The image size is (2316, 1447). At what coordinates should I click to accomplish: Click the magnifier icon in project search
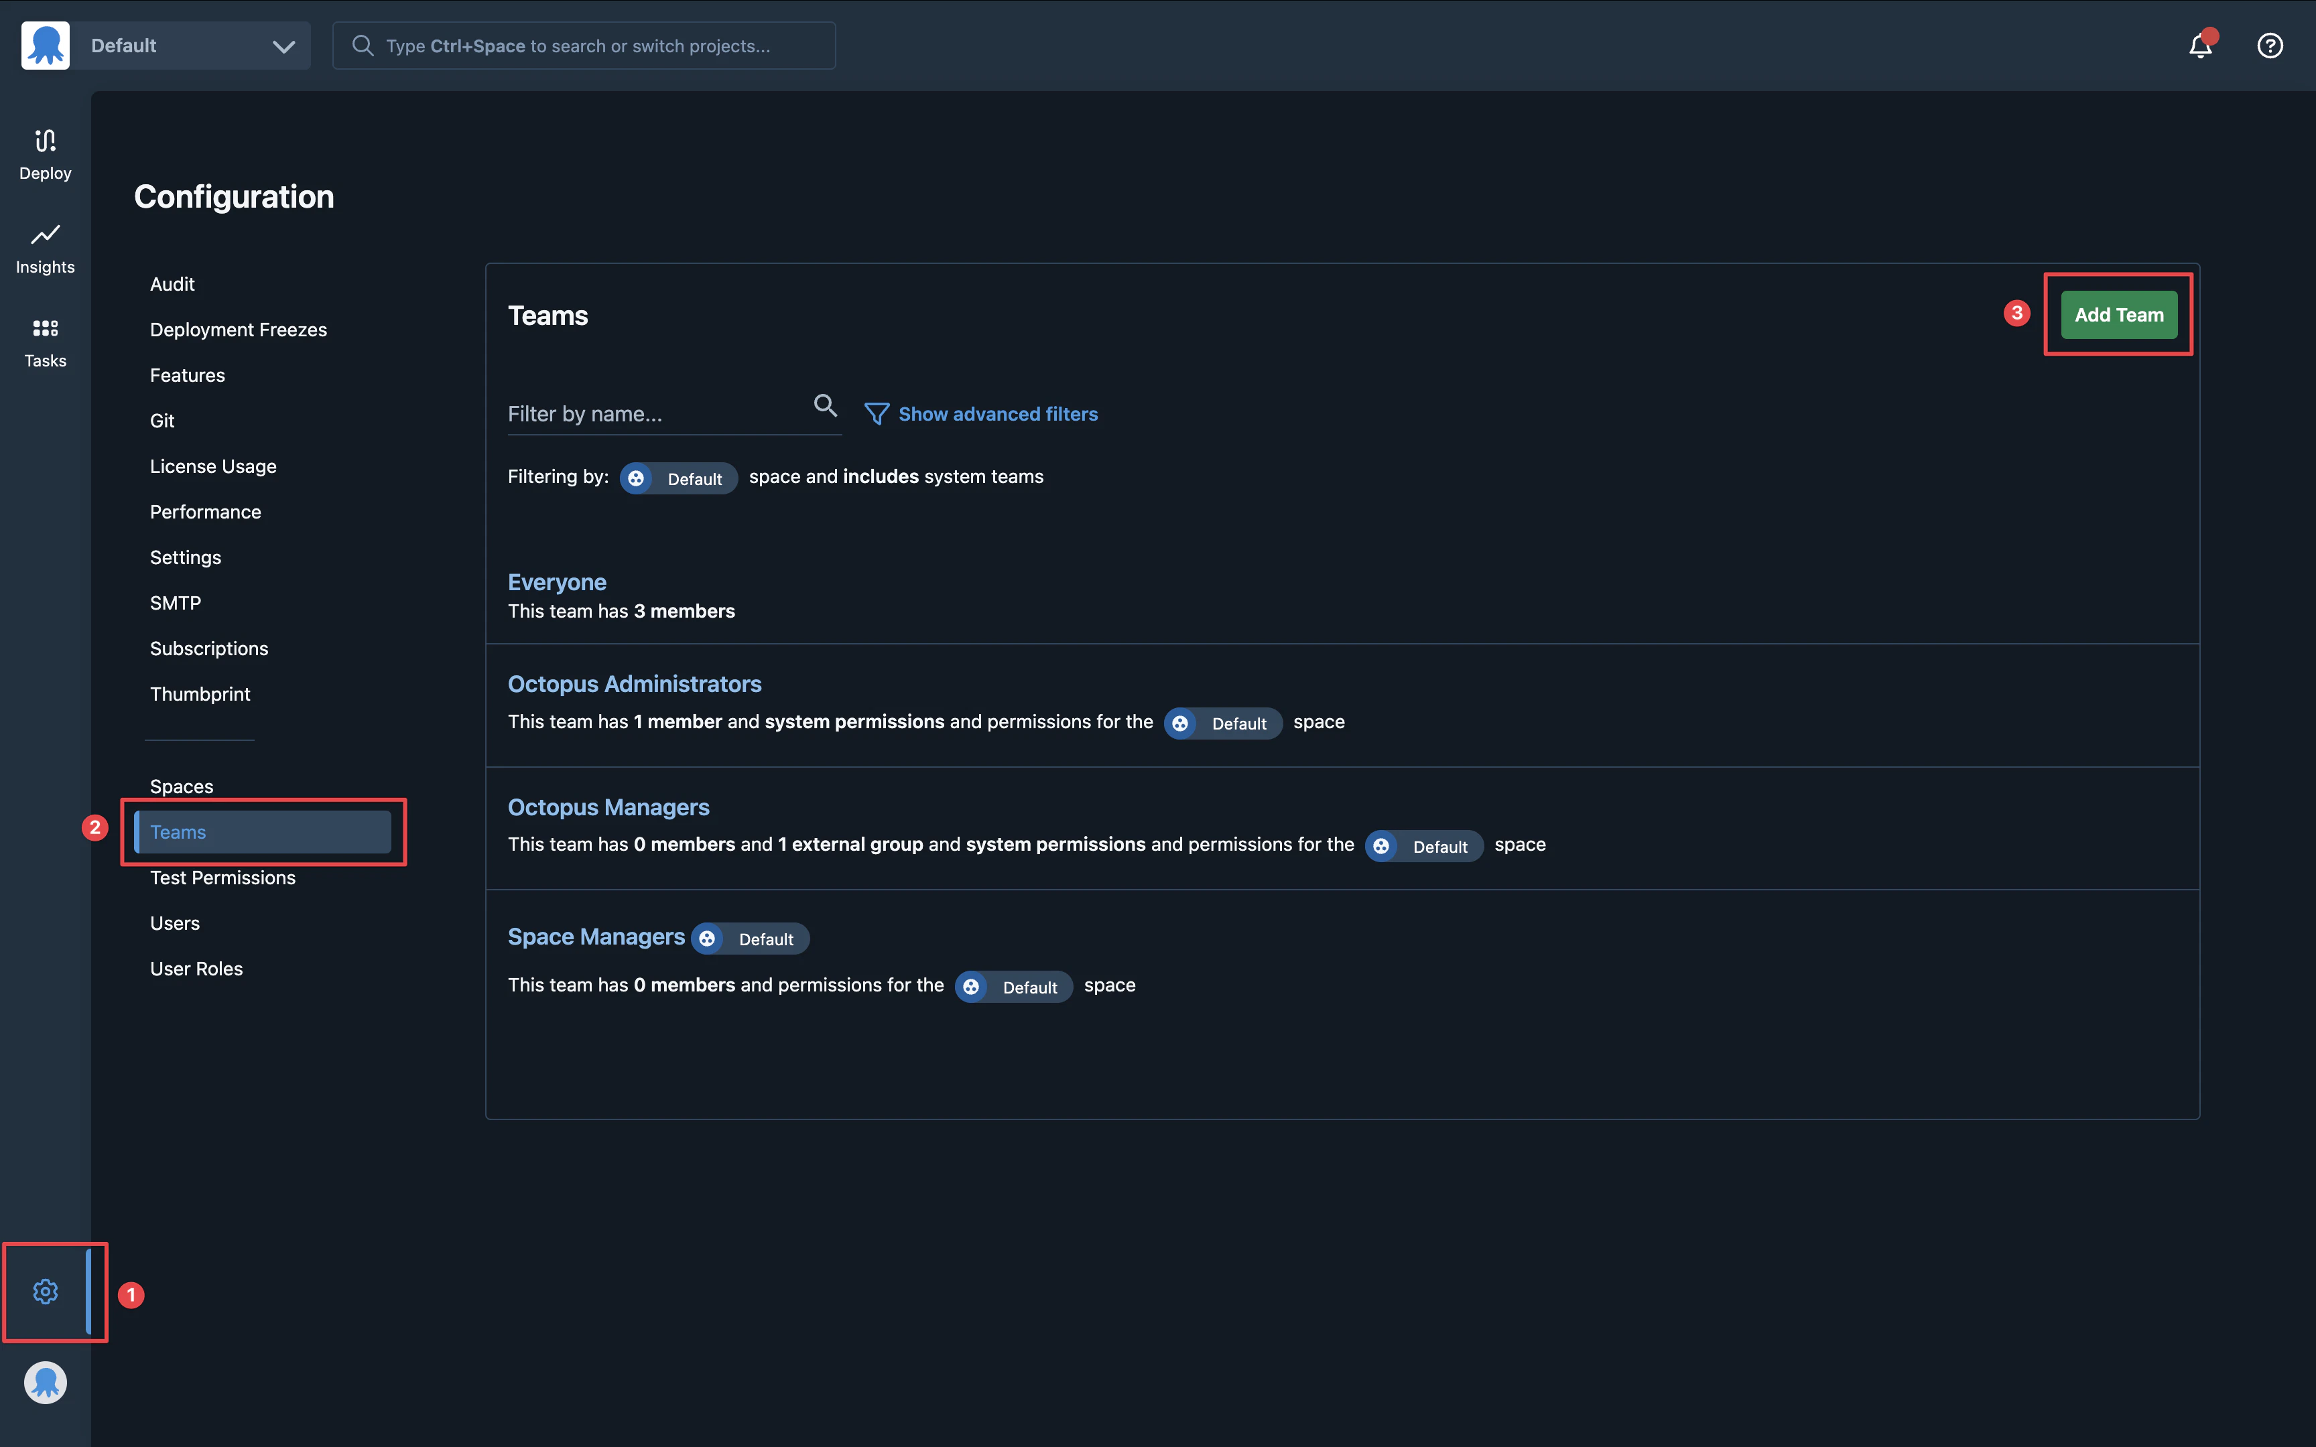pyautogui.click(x=363, y=46)
